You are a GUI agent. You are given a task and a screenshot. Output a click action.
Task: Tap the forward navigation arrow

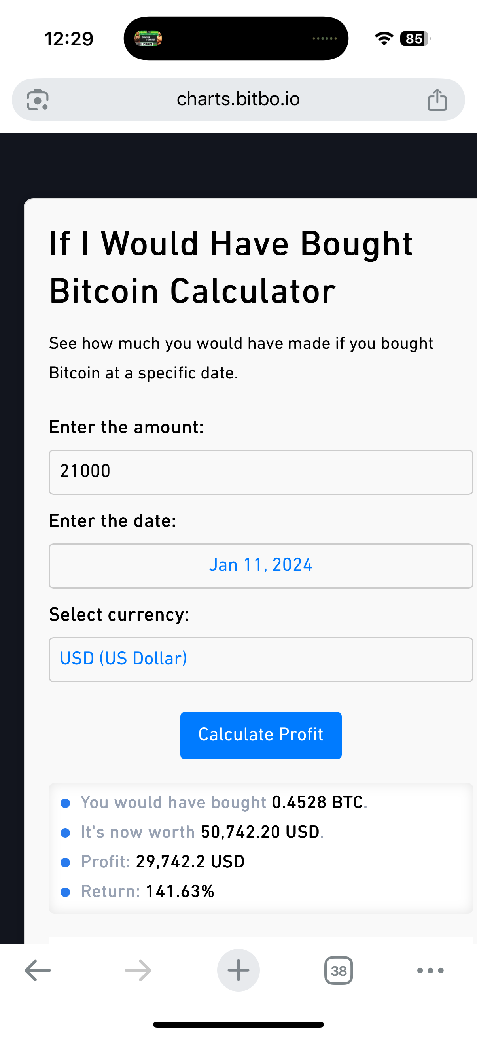click(x=138, y=970)
